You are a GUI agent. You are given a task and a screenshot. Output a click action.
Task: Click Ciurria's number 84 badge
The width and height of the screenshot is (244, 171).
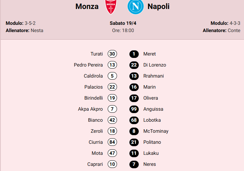click(x=112, y=142)
